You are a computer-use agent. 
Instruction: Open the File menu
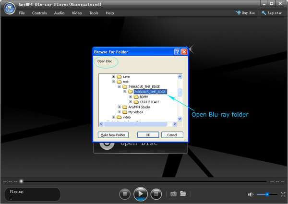click(x=22, y=13)
